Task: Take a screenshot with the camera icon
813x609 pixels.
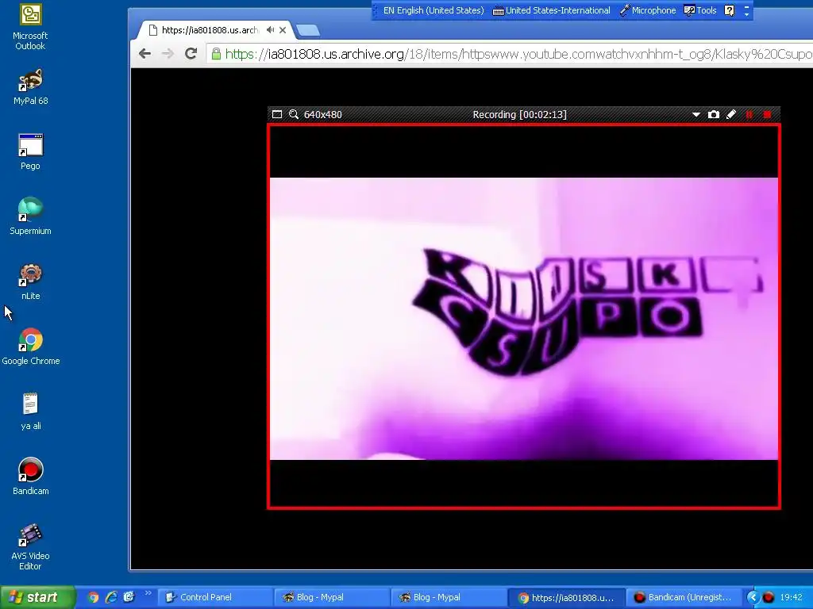Action: pos(714,114)
